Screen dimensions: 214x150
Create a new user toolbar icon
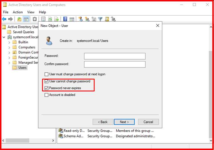pos(81,19)
